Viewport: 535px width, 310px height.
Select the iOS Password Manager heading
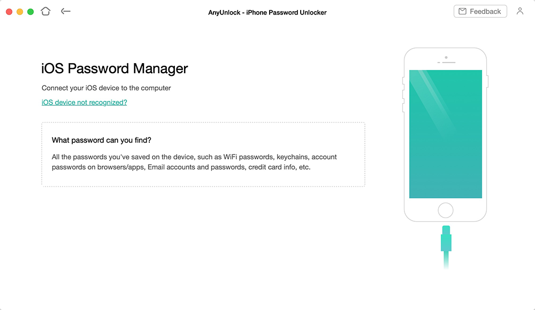pyautogui.click(x=114, y=68)
